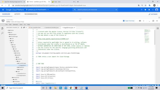Click the Open Terminal button
The image size is (160, 90).
point(128,21)
